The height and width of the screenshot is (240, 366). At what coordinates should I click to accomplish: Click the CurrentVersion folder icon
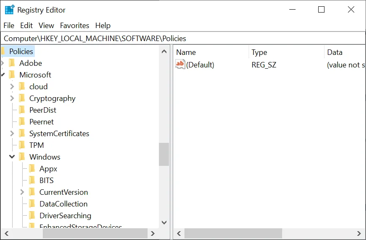pyautogui.click(x=32, y=192)
